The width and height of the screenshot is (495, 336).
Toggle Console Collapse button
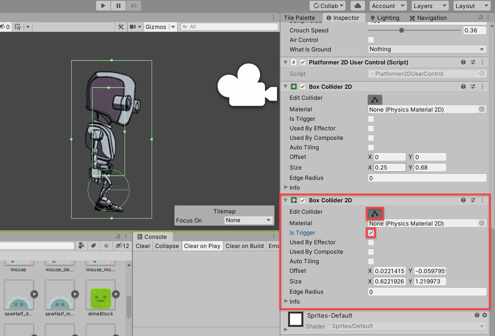167,246
